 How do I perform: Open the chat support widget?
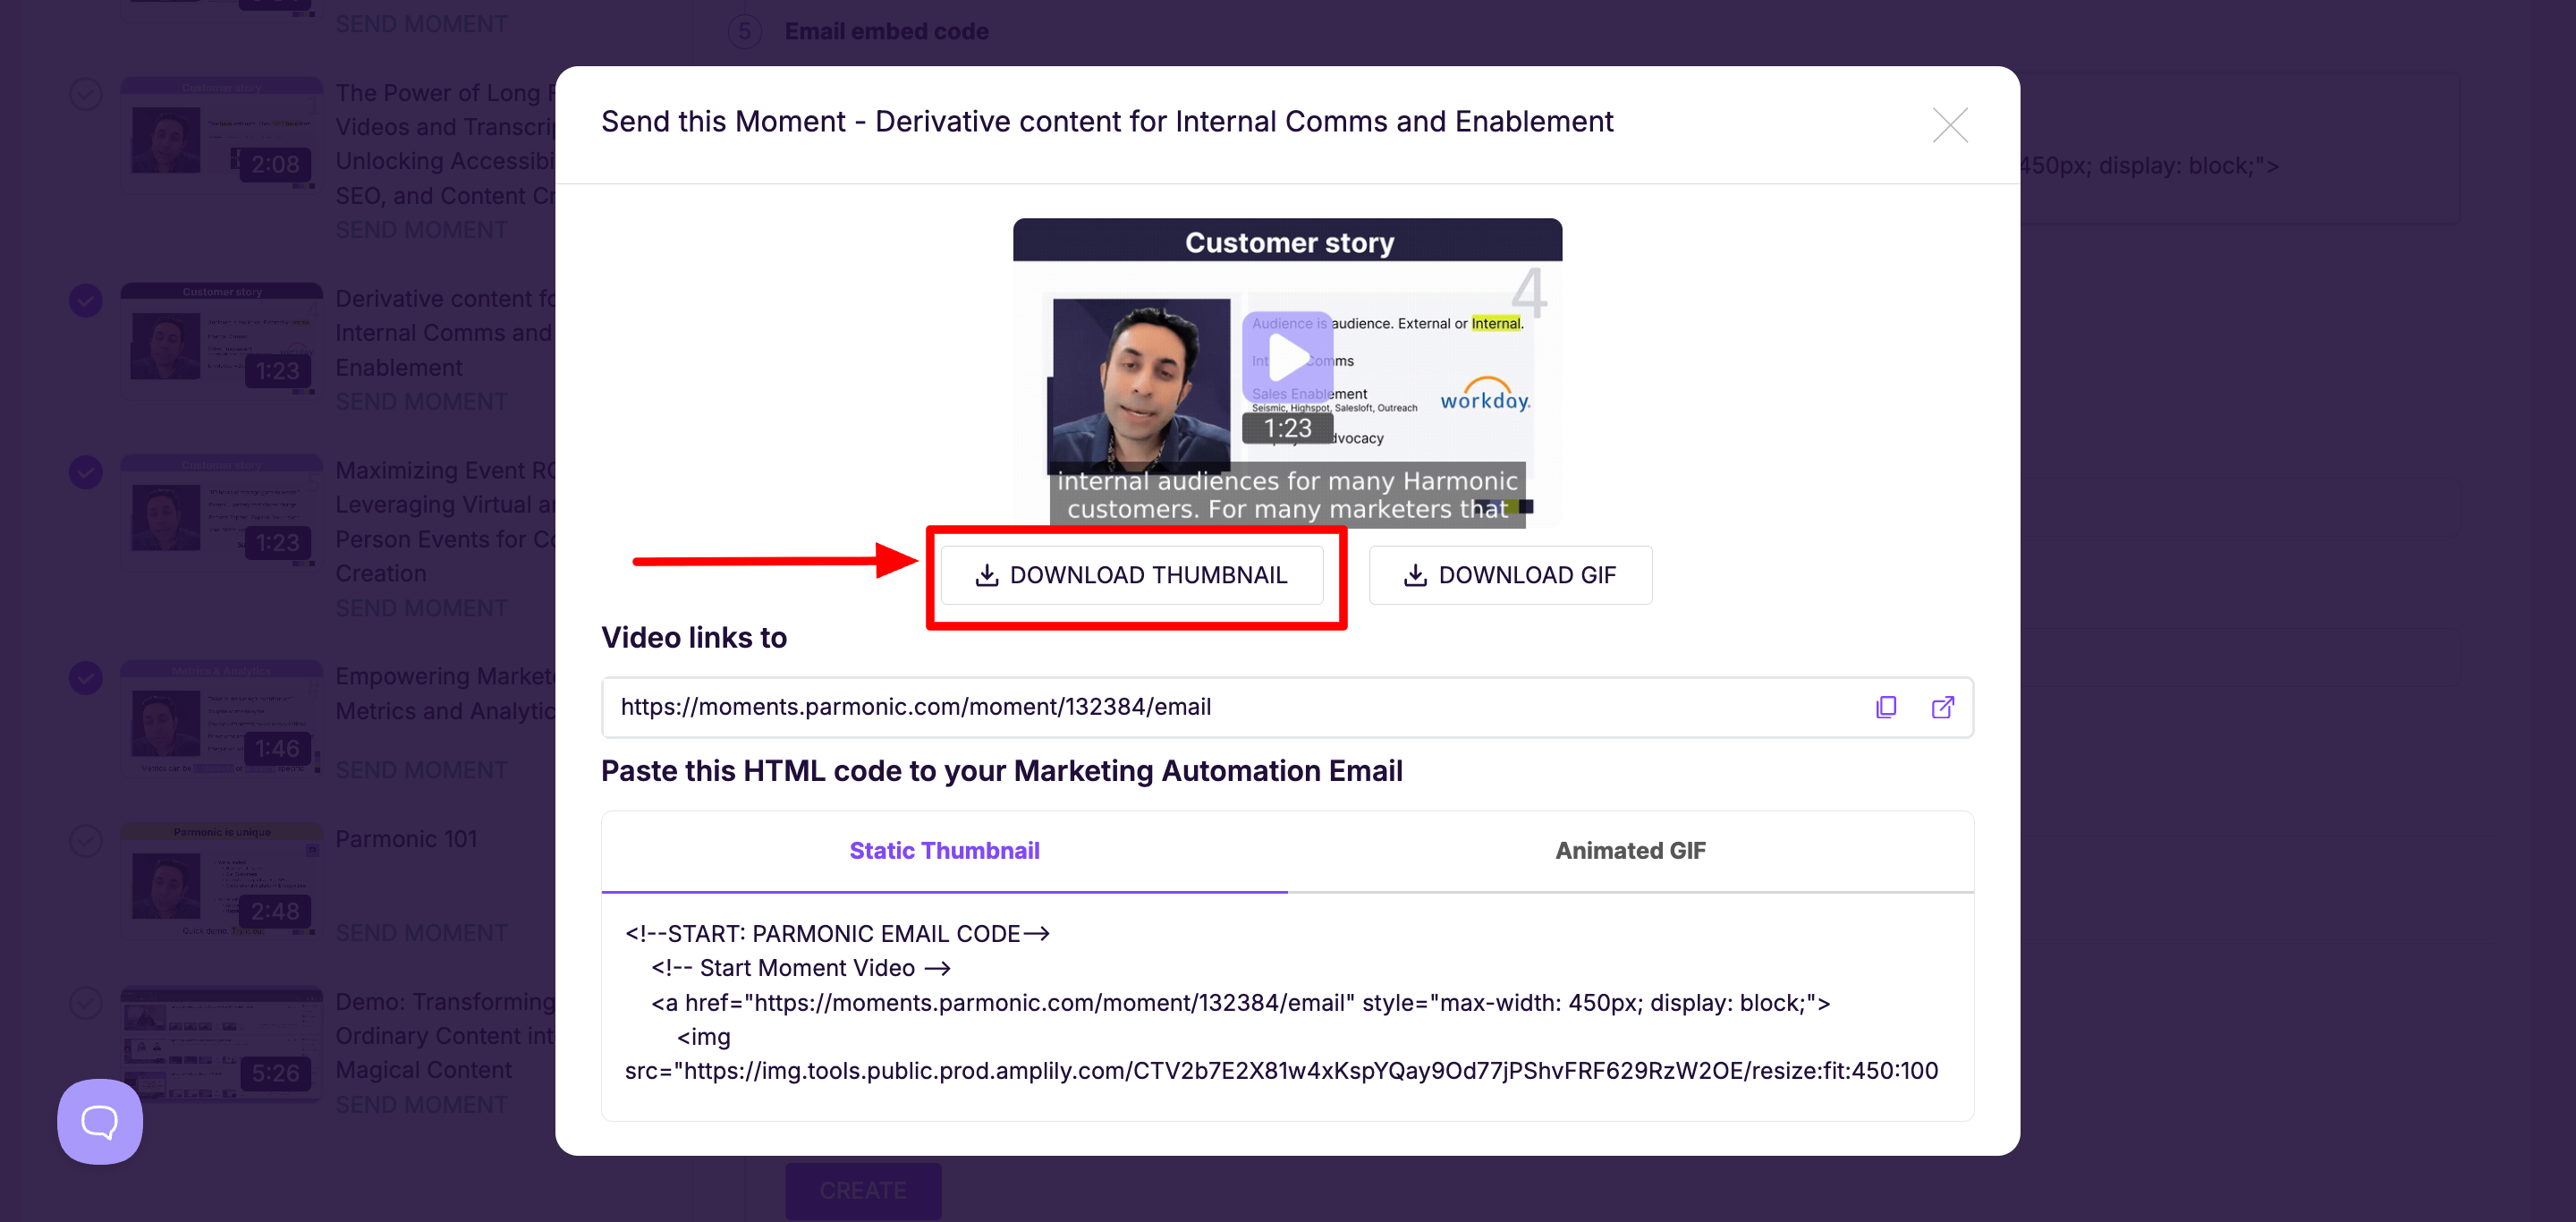coord(100,1121)
